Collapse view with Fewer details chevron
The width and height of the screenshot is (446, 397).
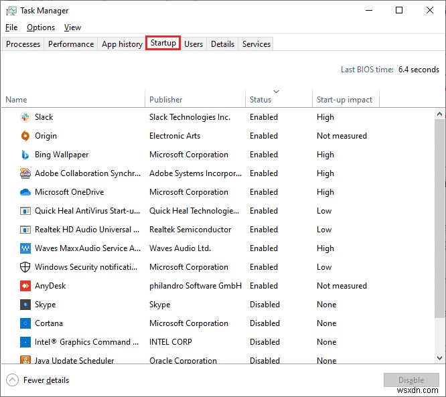point(12,380)
